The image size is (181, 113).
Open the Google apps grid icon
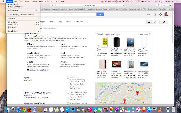point(155,14)
